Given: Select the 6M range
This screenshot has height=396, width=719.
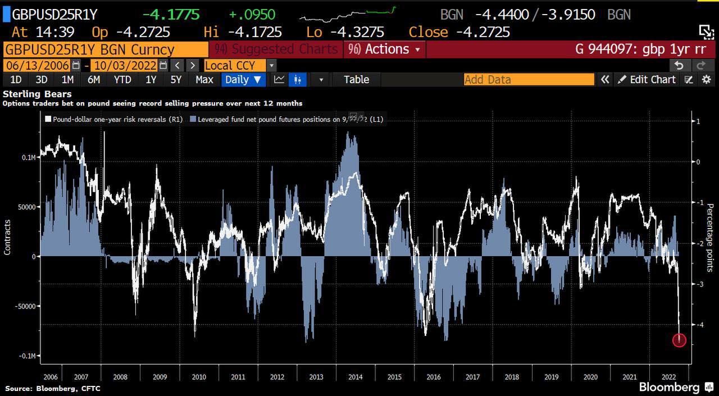Looking at the screenshot, I should coord(94,80).
